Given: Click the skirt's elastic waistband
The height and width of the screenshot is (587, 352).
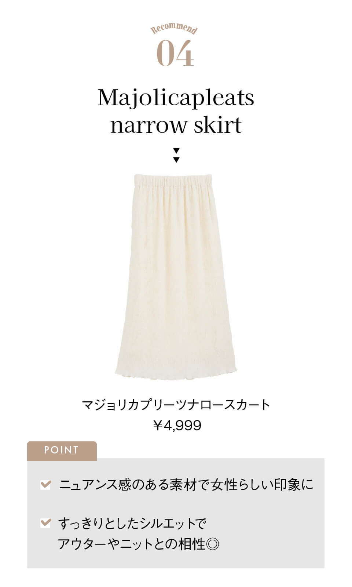Looking at the screenshot, I should (173, 181).
